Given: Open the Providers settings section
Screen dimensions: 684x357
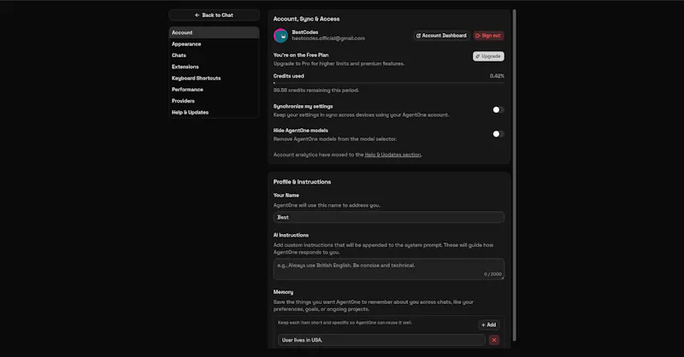Looking at the screenshot, I should click(x=214, y=101).
